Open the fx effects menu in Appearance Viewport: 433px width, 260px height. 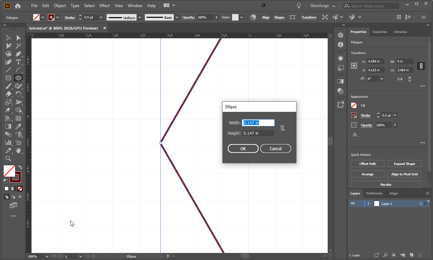click(x=355, y=135)
